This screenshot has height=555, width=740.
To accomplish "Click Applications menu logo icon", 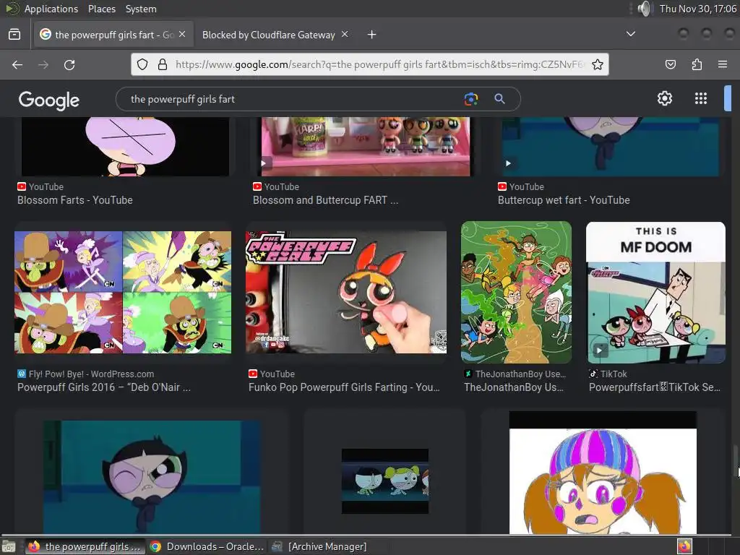I will pos(13,9).
